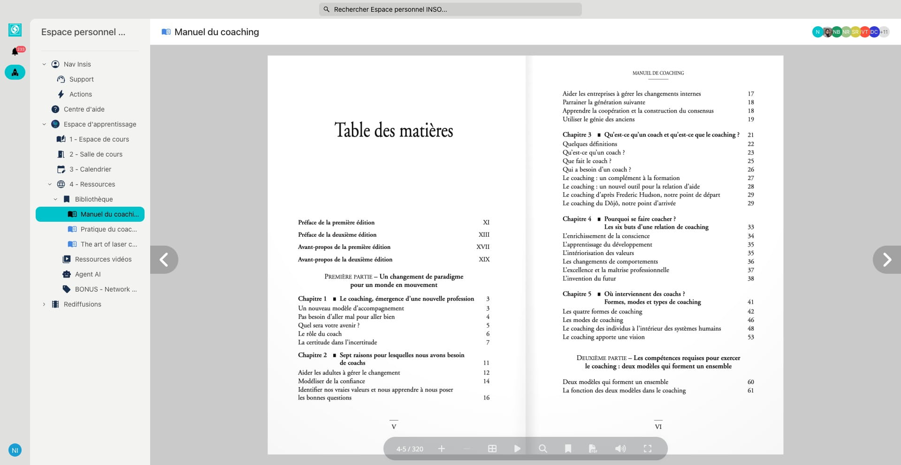Open Support in the sidebar

81,79
